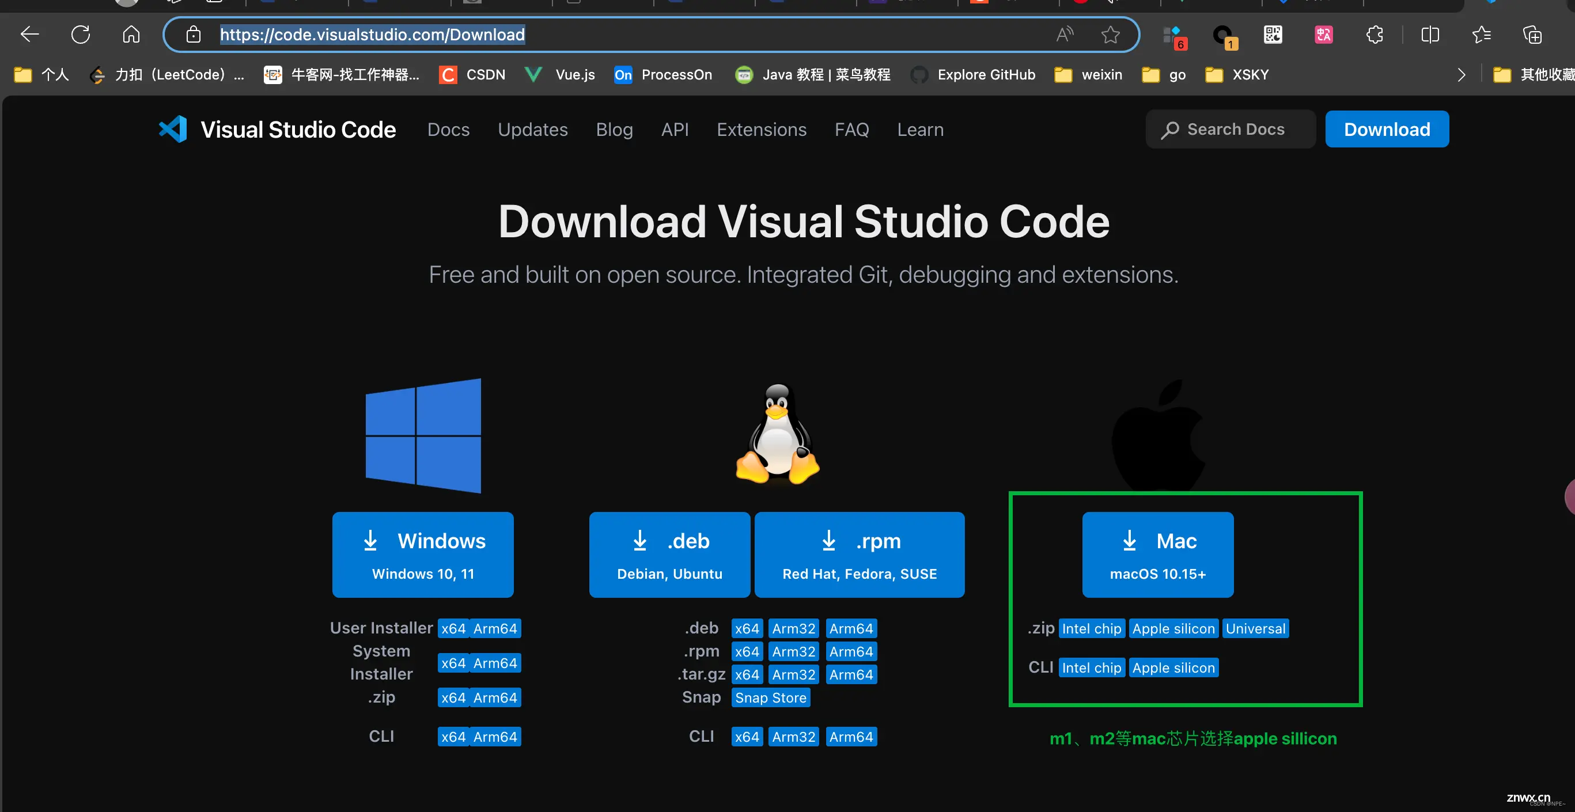Open the API nav item
1575x812 pixels.
point(675,130)
